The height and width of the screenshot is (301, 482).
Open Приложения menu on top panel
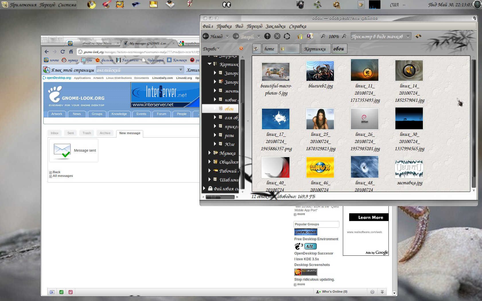tap(23, 5)
